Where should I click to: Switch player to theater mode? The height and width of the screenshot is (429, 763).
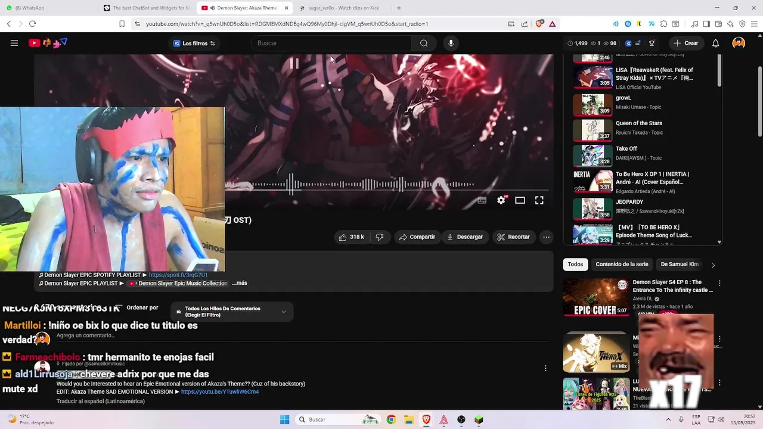point(520,200)
